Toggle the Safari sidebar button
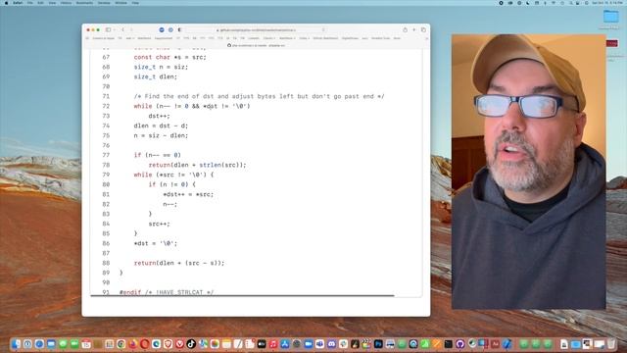The image size is (627, 353). [x=108, y=29]
